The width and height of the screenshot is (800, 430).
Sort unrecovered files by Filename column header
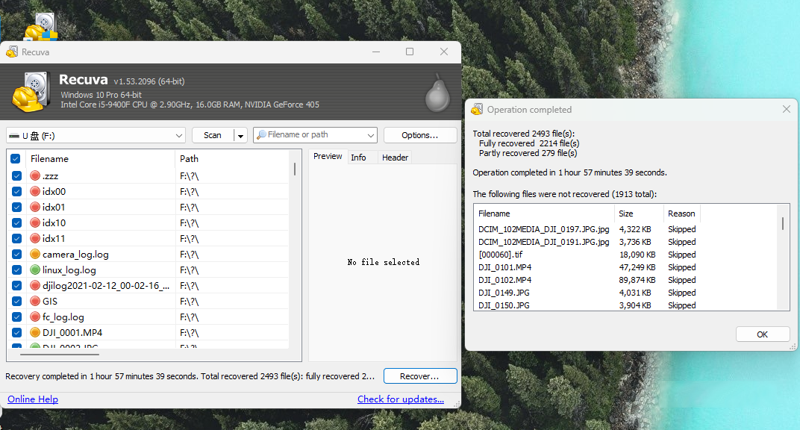544,214
